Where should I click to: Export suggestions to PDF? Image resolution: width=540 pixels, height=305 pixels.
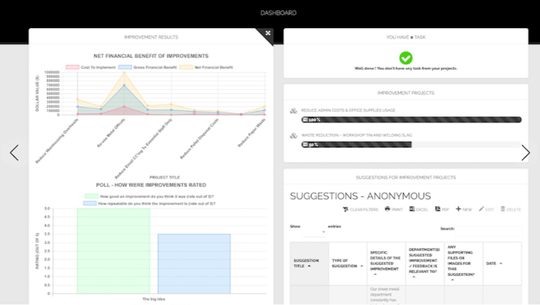(x=442, y=209)
